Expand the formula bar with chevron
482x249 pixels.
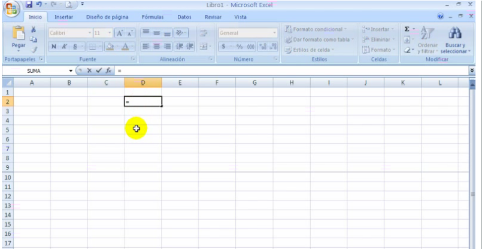[472, 70]
